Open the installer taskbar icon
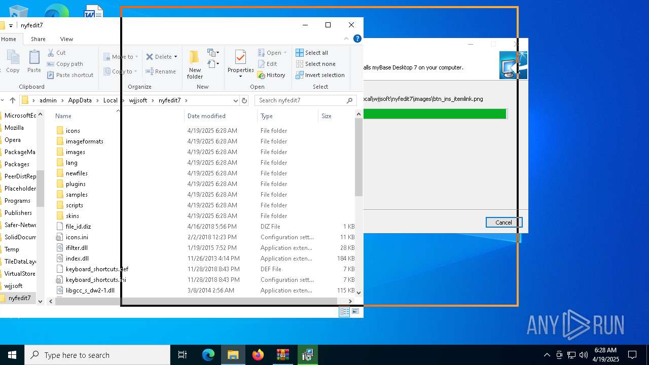Image resolution: width=649 pixels, height=365 pixels. coord(307,355)
